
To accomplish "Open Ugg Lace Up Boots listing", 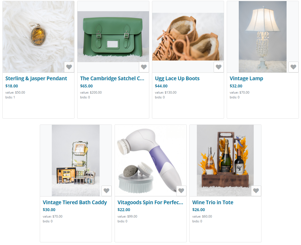I will coord(177,79).
